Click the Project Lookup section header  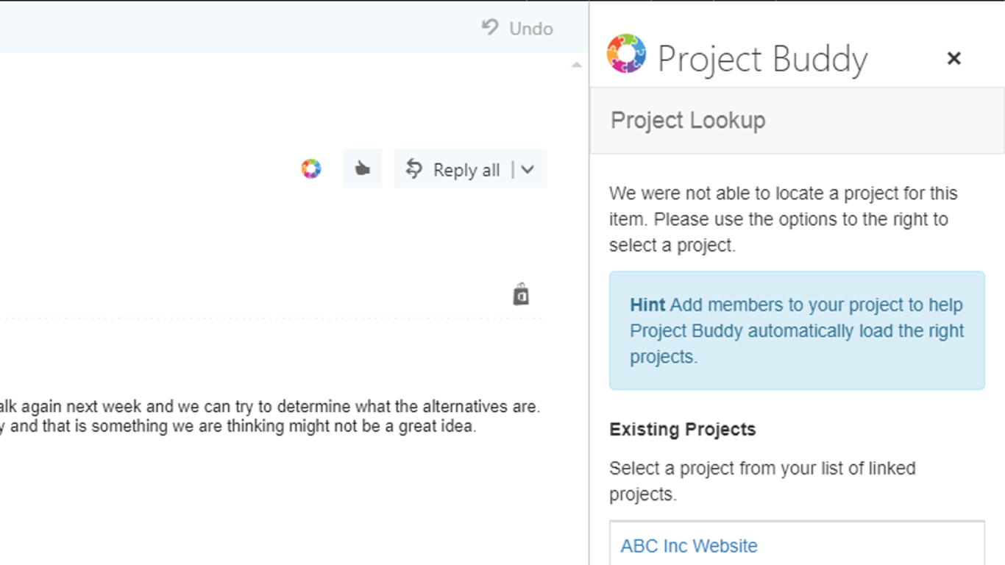point(686,120)
